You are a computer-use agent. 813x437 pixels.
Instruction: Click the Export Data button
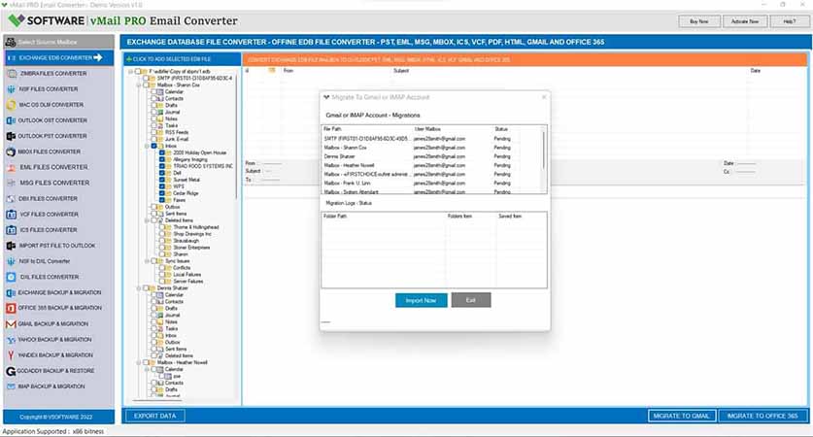155,416
